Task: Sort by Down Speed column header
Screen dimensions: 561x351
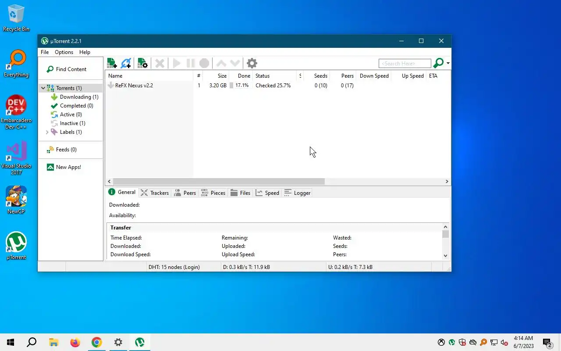Action: click(x=374, y=76)
